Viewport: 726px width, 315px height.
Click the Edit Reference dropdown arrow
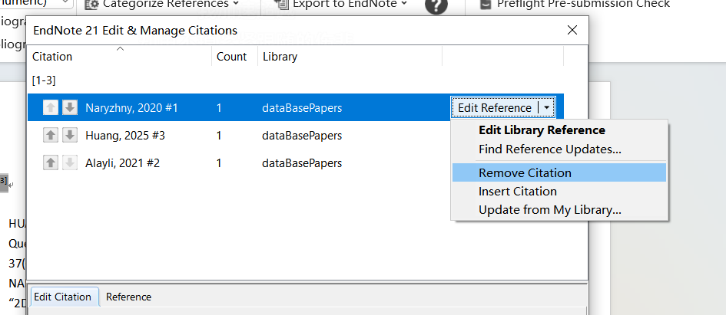(x=546, y=108)
